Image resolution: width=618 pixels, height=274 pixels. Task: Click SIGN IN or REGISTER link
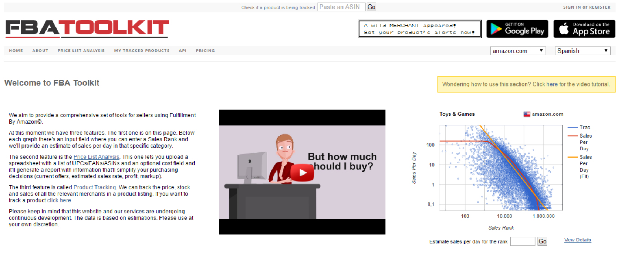coord(587,7)
